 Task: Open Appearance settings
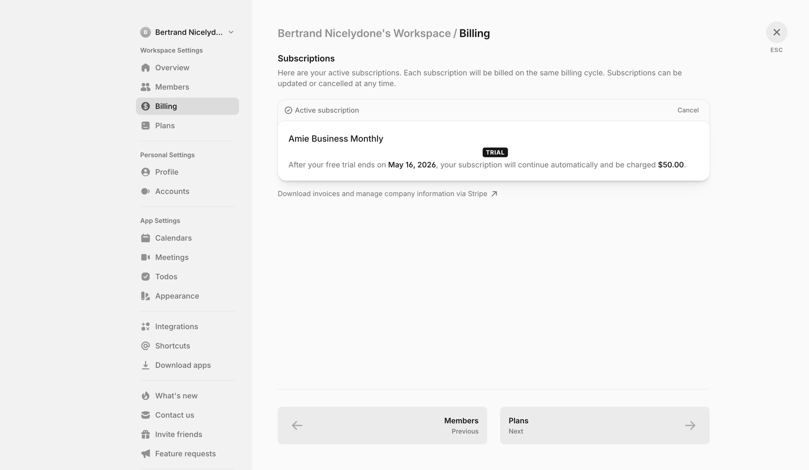tap(187, 296)
